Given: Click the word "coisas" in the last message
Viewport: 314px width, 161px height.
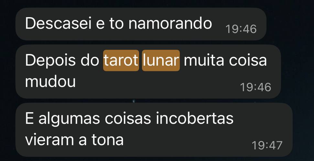Looking at the screenshot, I should pos(128,118).
